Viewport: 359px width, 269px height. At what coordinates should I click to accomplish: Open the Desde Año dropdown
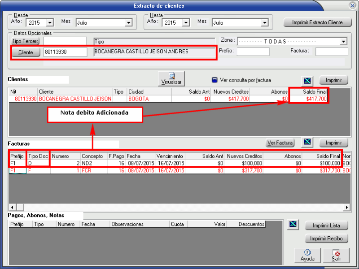coord(49,22)
